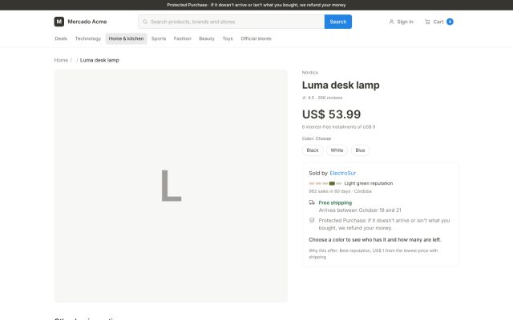
Task: Click the magnifier icon in search box
Action: tap(145, 22)
